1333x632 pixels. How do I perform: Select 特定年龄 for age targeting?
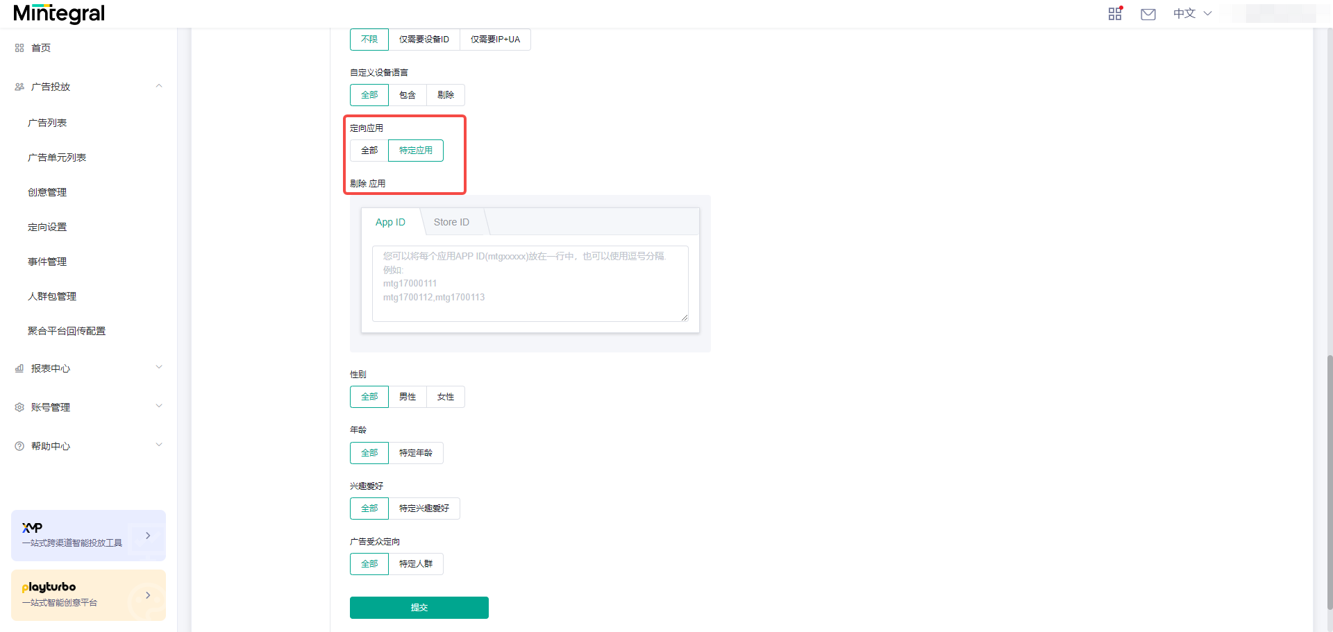tap(415, 452)
